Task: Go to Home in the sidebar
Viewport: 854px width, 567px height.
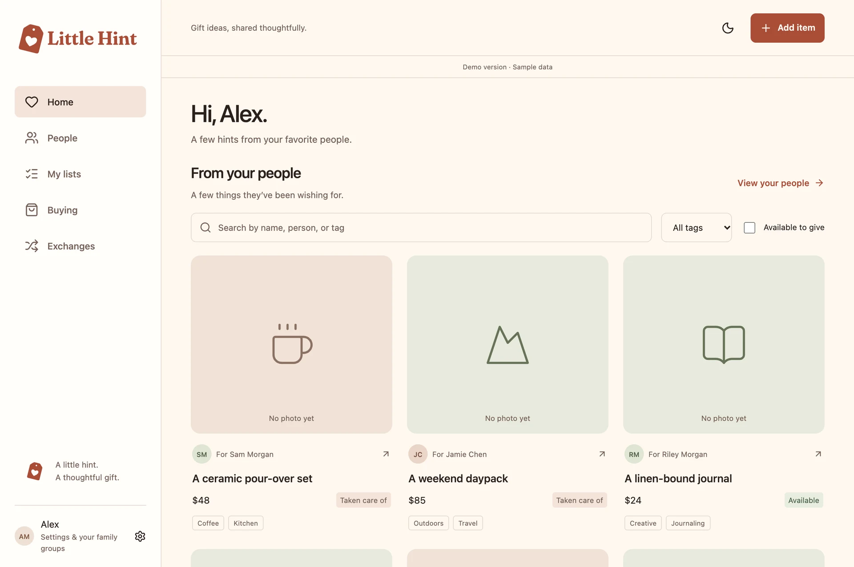Action: [80, 102]
